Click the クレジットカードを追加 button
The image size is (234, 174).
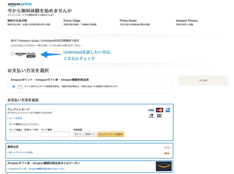[x=110, y=134]
